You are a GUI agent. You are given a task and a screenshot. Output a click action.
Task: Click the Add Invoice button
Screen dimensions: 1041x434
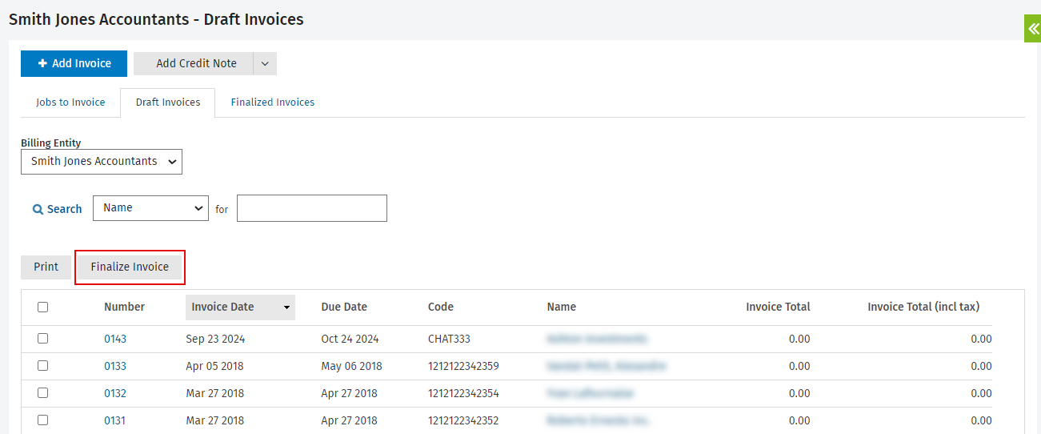pyautogui.click(x=74, y=63)
